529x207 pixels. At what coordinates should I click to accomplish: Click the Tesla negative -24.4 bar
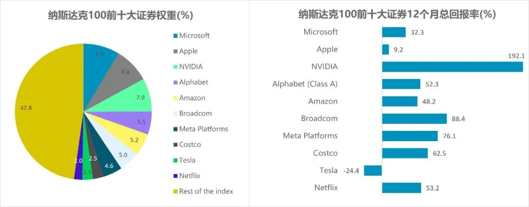coord(373,170)
